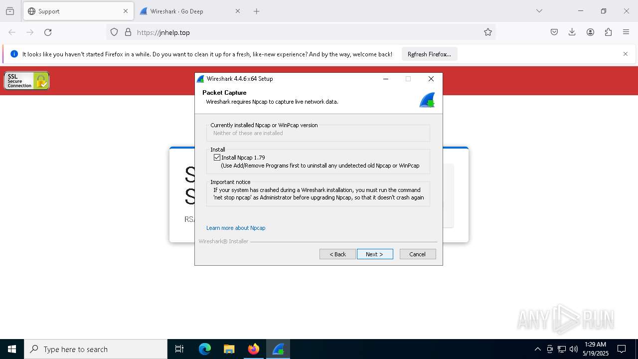The width and height of the screenshot is (638, 359).
Task: Close the Wireshark · Go Deep tab
Action: coord(238,11)
